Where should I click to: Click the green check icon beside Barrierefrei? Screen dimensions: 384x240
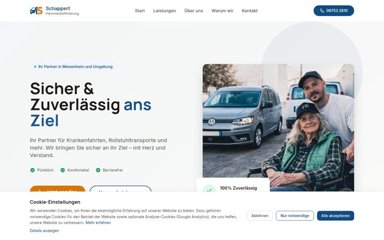click(98, 170)
